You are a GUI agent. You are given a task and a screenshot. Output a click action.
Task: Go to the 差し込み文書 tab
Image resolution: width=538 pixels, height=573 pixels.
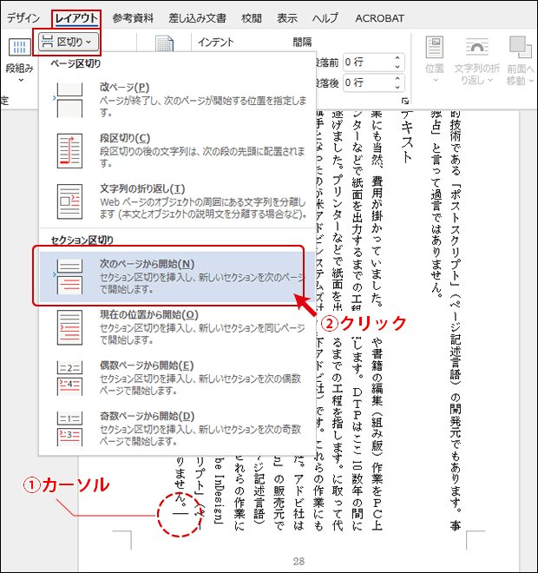[x=197, y=18]
